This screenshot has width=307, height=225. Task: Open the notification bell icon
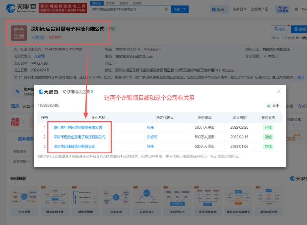tap(296, 9)
